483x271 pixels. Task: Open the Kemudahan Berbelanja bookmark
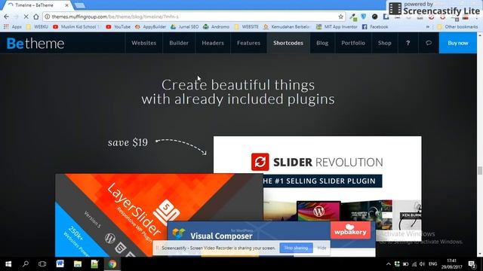pos(286,27)
